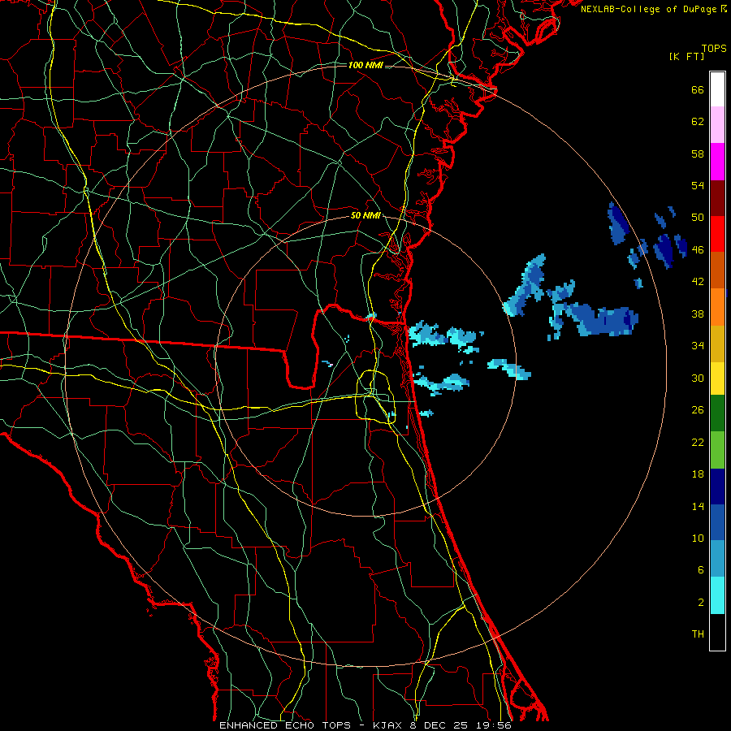Viewport: 731px width, 731px height.
Task: Click the legend value '46'
Action: 698,250
